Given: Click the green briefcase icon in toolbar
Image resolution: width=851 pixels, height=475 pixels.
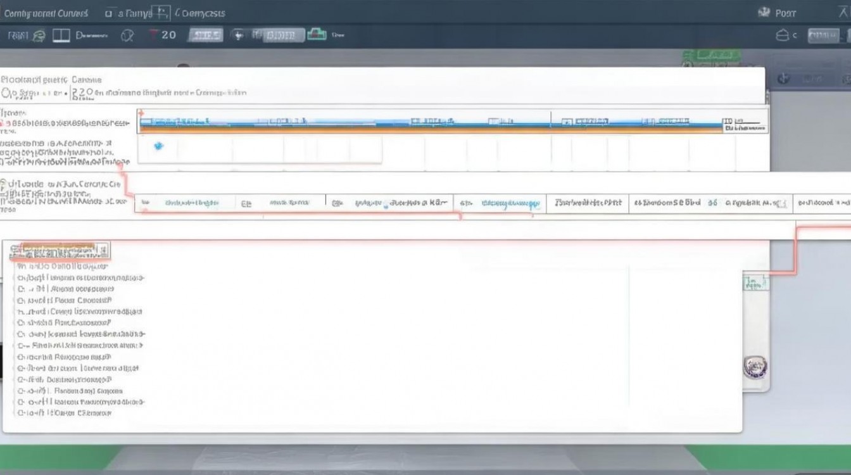Looking at the screenshot, I should coord(316,35).
